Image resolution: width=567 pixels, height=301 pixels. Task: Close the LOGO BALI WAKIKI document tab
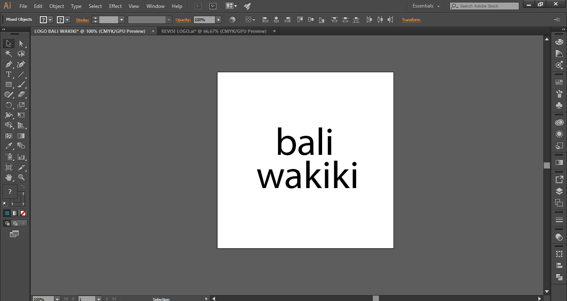[x=153, y=31]
